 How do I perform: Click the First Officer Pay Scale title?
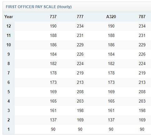pyautogui.click(x=39, y=7)
